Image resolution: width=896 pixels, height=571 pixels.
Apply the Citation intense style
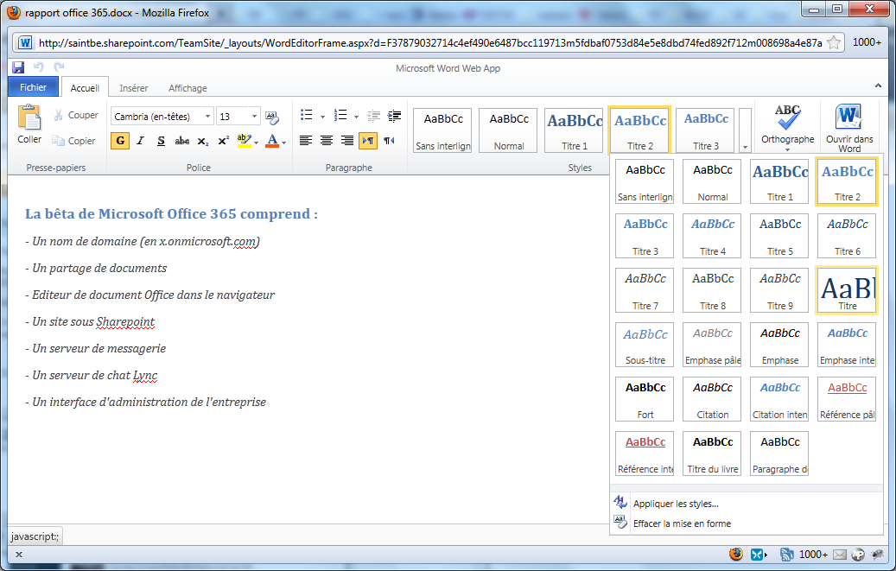[780, 399]
